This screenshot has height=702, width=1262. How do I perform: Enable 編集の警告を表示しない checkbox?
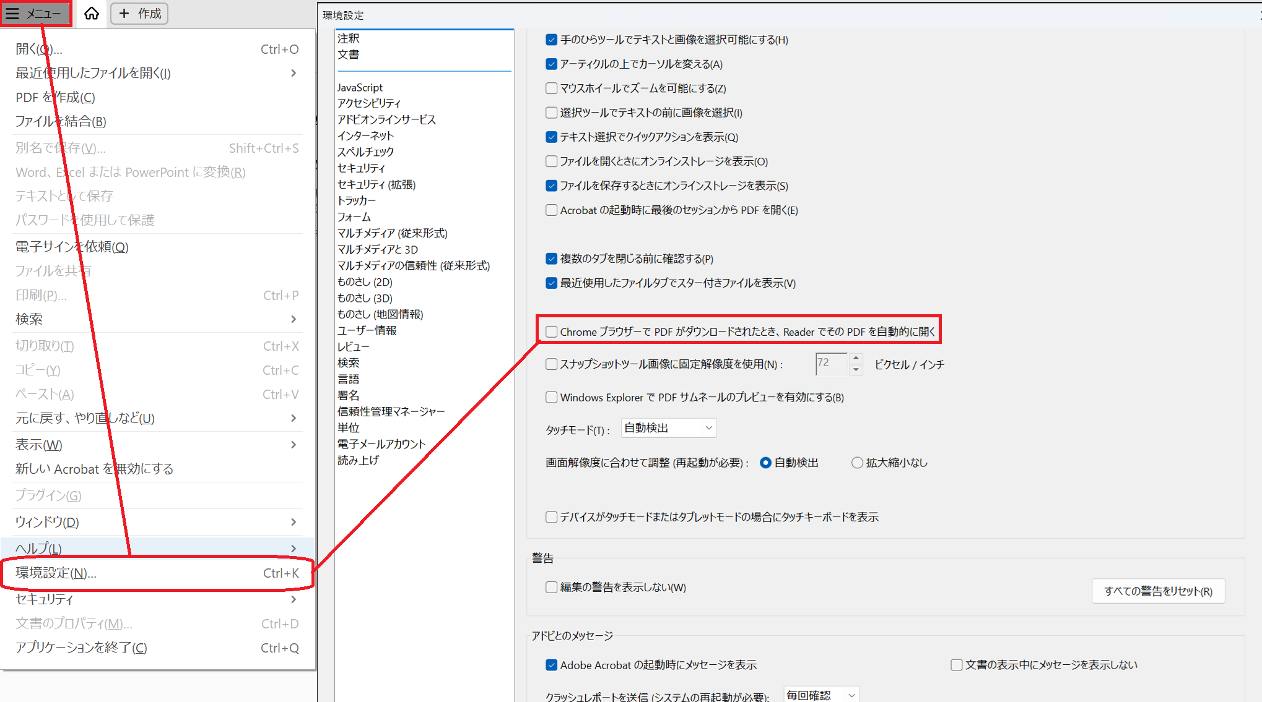(x=551, y=587)
